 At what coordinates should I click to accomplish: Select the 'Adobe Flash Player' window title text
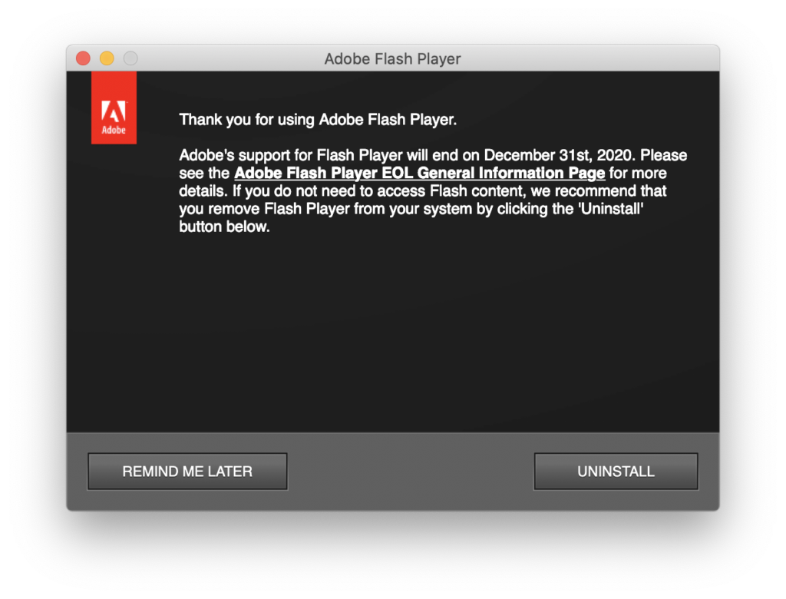[x=393, y=58]
